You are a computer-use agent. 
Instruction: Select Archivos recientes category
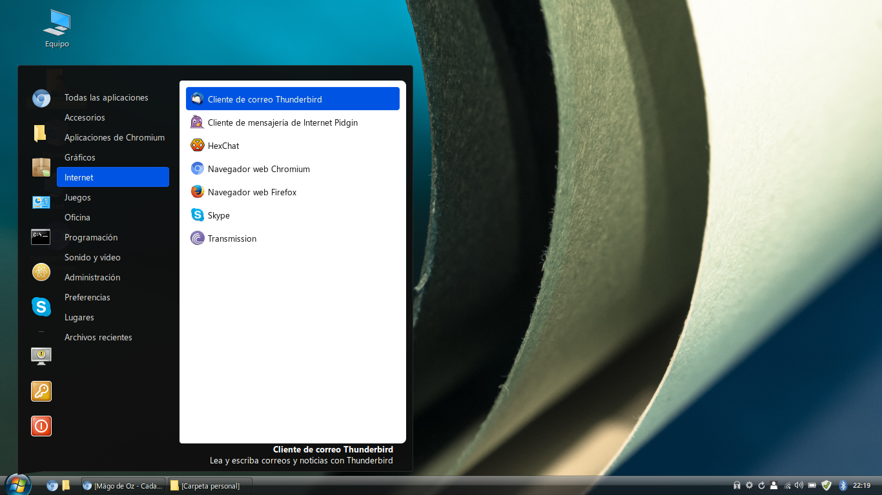click(113, 337)
